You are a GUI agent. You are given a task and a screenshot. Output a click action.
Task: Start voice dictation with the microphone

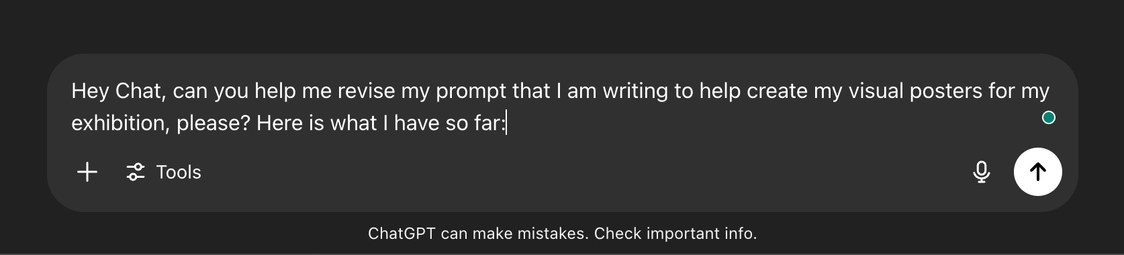coord(981,172)
